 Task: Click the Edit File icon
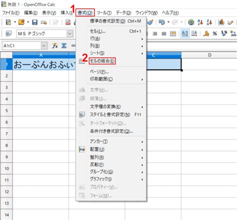[x=55, y=22]
